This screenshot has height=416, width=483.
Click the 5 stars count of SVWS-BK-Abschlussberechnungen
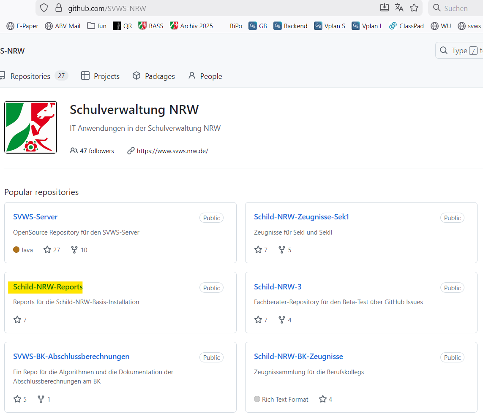click(20, 399)
